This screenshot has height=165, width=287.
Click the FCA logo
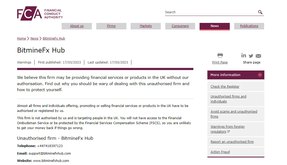[40, 13]
